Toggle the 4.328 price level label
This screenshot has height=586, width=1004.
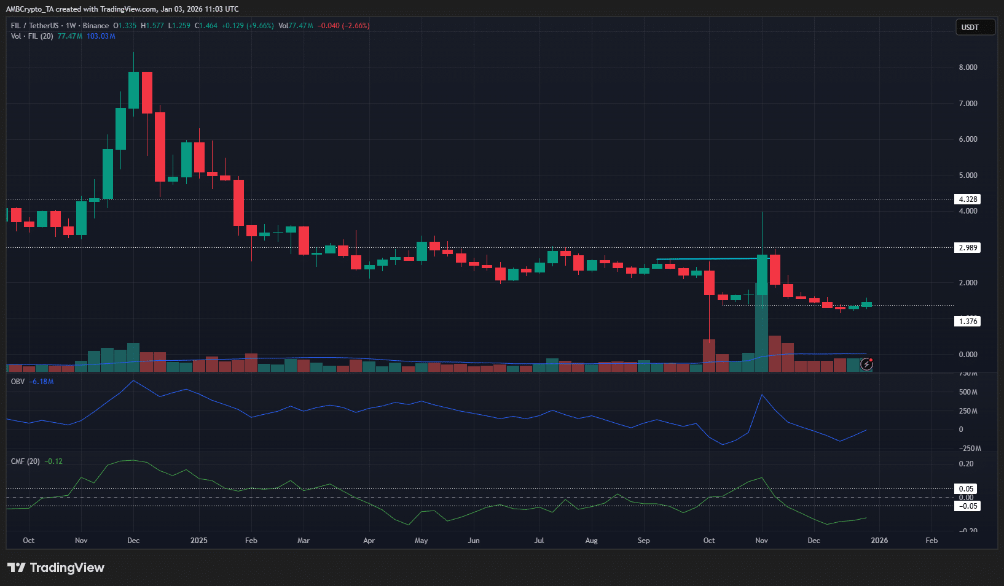tap(966, 199)
